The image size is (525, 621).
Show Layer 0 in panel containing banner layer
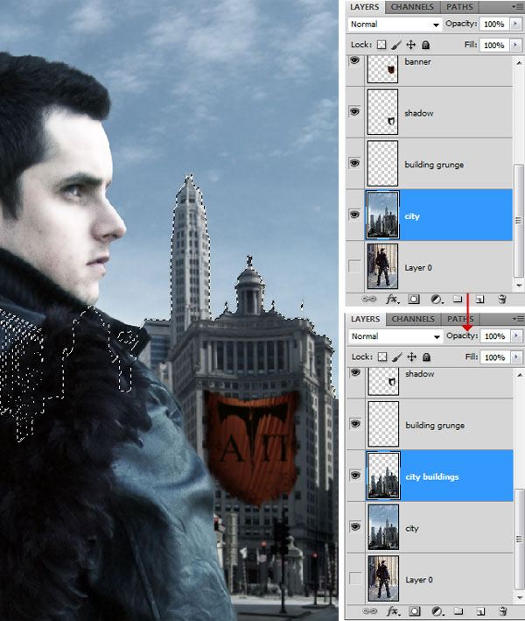tap(354, 266)
